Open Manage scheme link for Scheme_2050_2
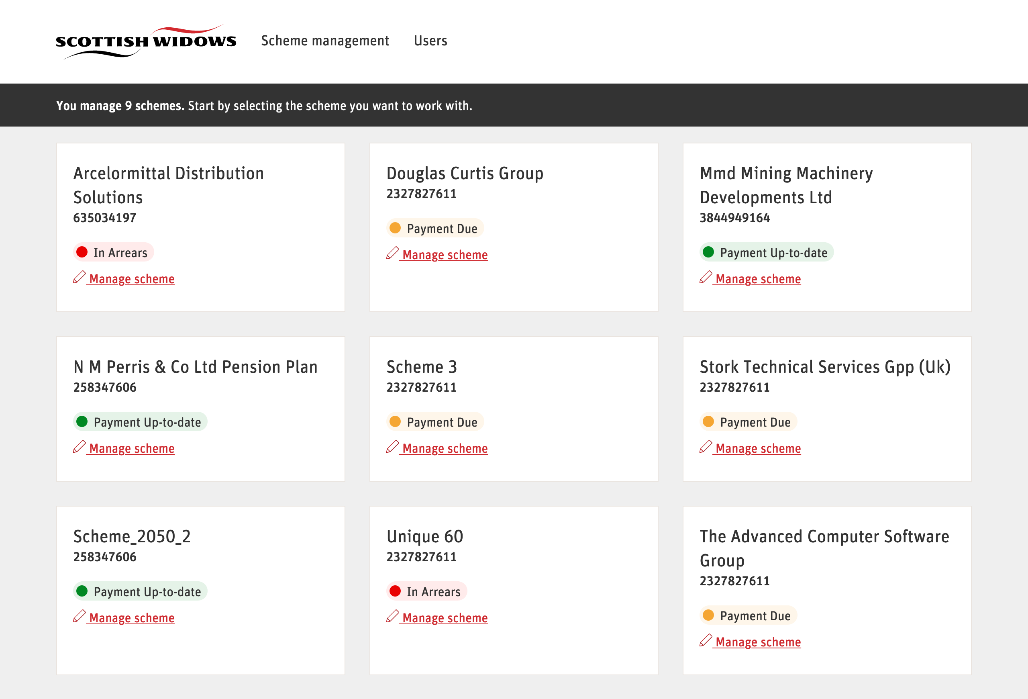Screen dimensions: 1028x699 point(132,617)
